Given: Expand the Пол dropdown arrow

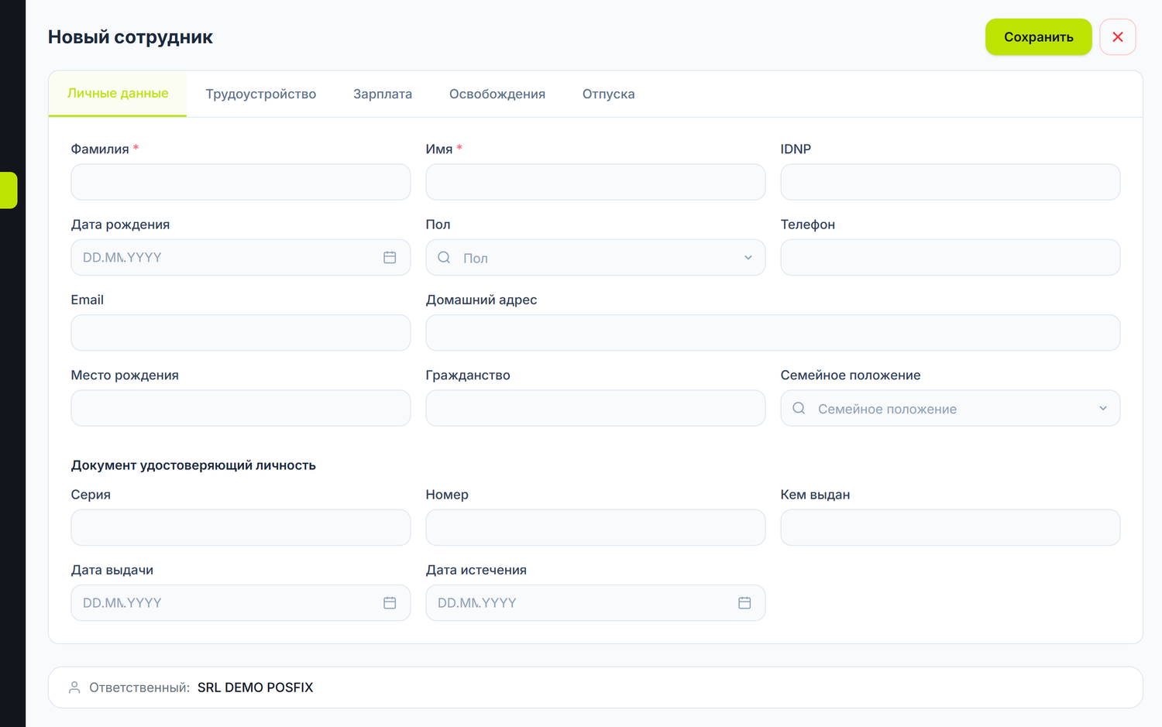Looking at the screenshot, I should pos(748,258).
